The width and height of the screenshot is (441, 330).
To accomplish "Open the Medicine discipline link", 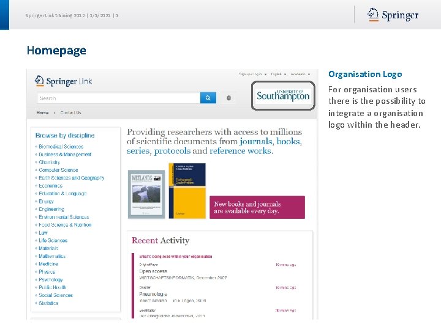I will coord(48,264).
